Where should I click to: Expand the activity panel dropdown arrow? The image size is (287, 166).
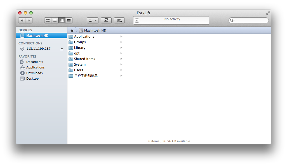point(137,21)
